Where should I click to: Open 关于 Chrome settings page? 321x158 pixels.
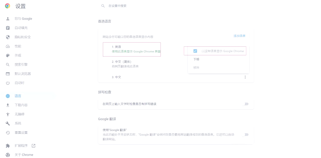(24, 155)
